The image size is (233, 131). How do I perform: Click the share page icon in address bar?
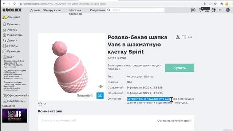[210, 4]
